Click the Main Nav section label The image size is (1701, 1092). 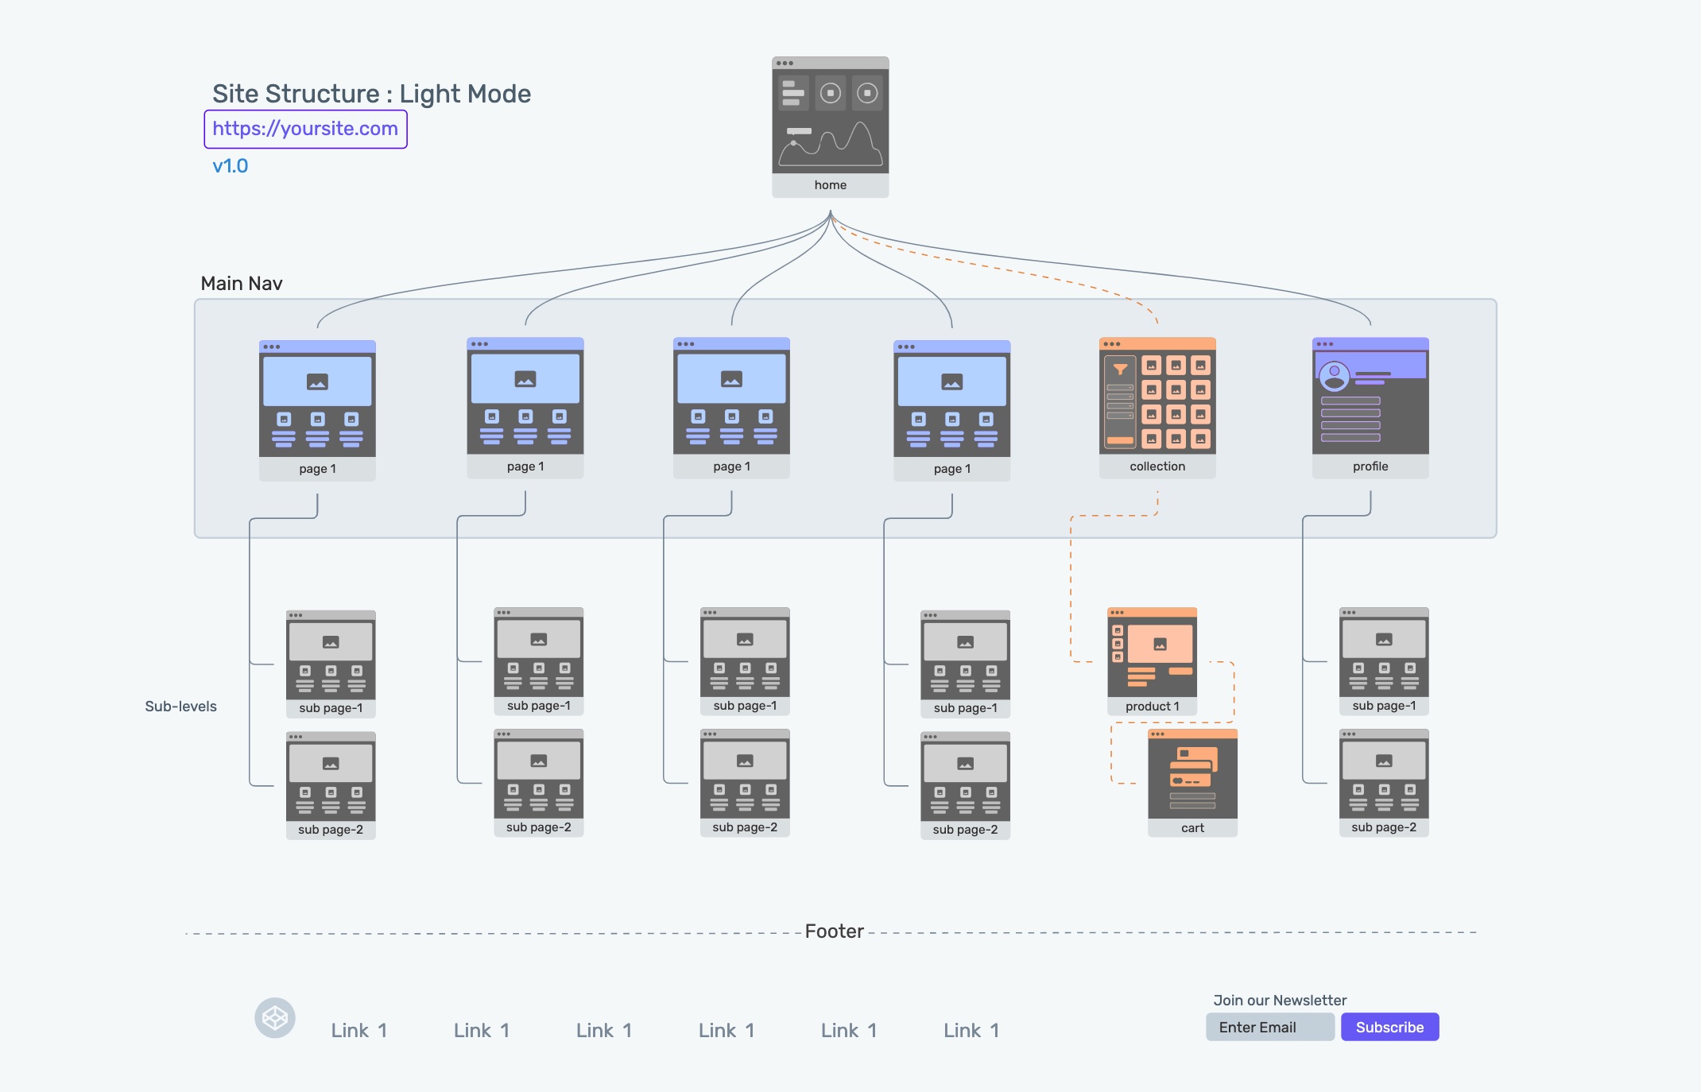242,284
